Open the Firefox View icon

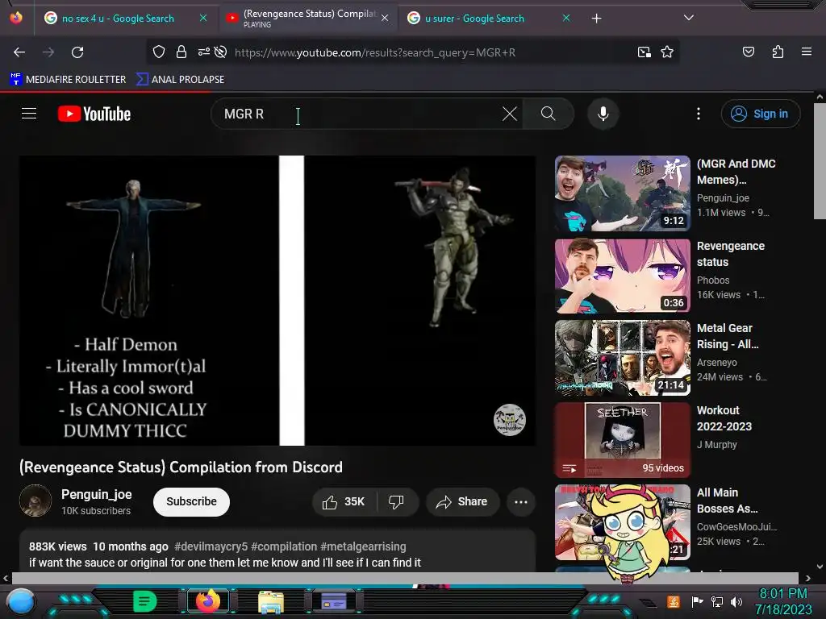16,18
